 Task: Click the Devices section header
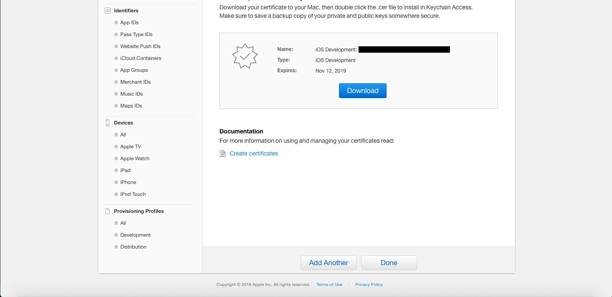click(x=123, y=123)
